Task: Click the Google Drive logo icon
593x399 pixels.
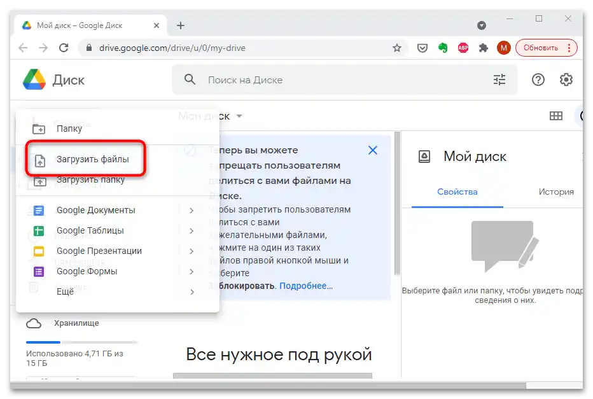Action: click(34, 80)
